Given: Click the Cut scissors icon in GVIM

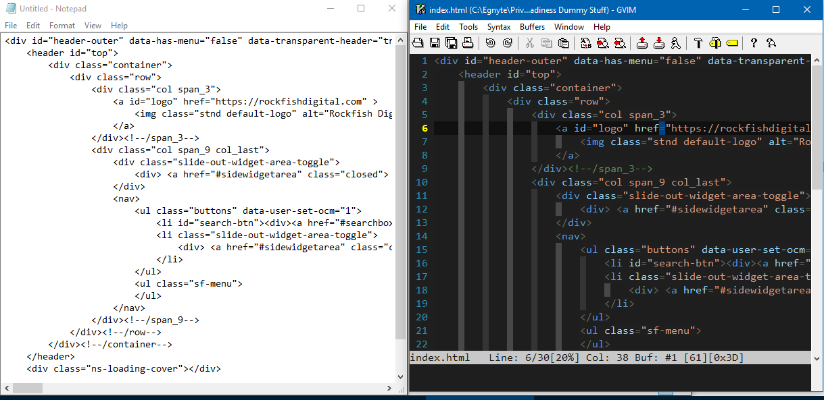Looking at the screenshot, I should coord(530,43).
